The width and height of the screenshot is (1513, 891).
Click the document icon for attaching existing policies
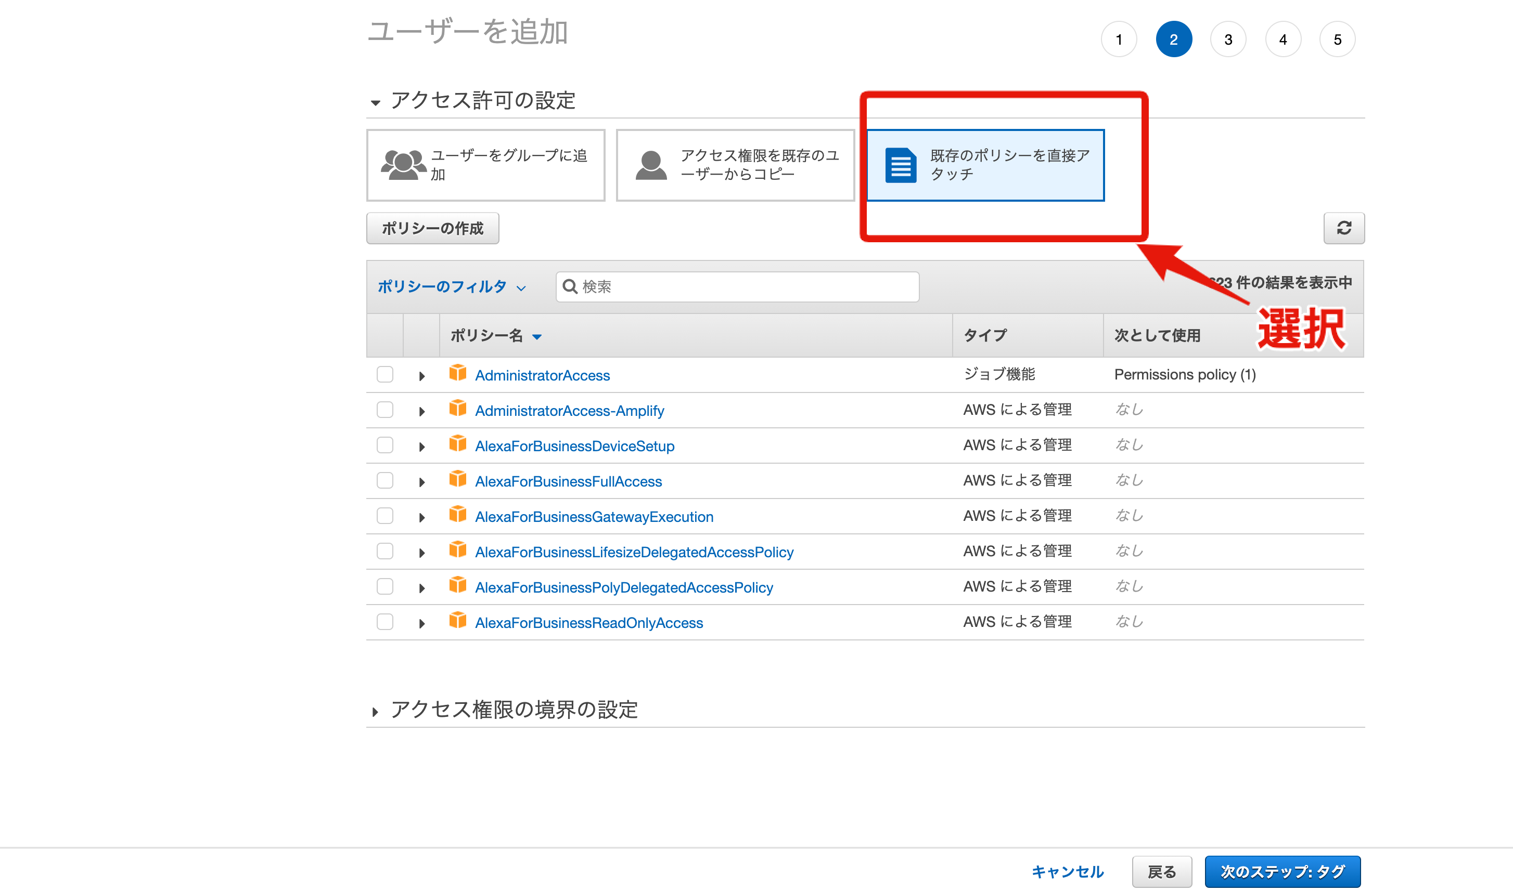(900, 165)
